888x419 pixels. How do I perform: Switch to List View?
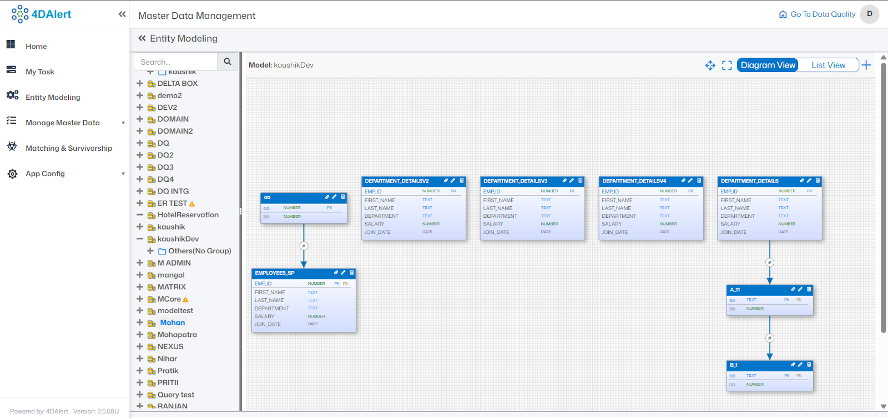[828, 65]
